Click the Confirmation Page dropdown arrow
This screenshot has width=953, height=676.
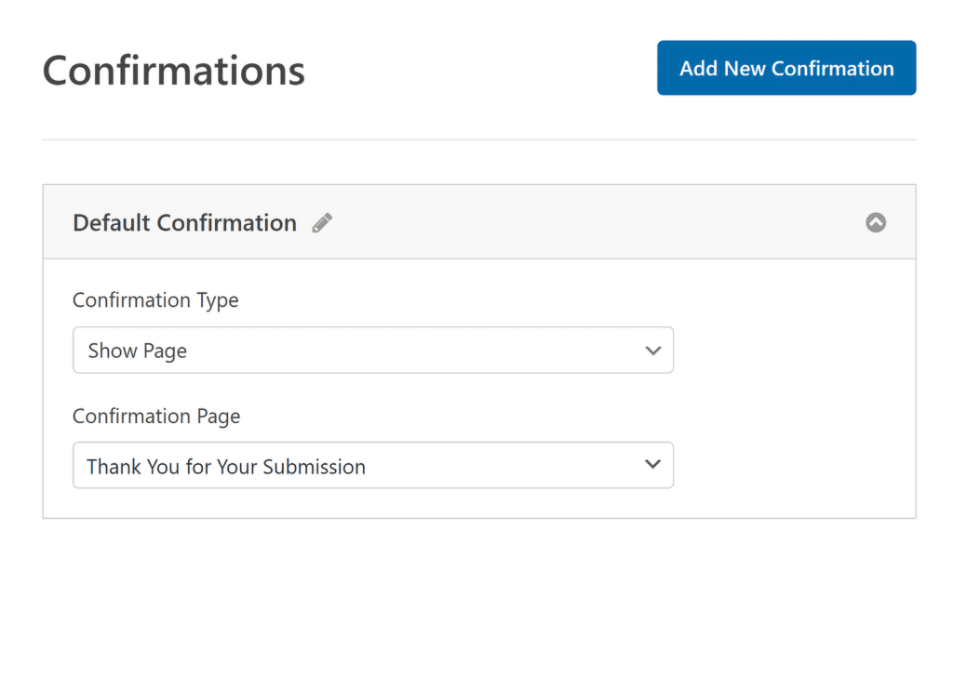click(652, 465)
